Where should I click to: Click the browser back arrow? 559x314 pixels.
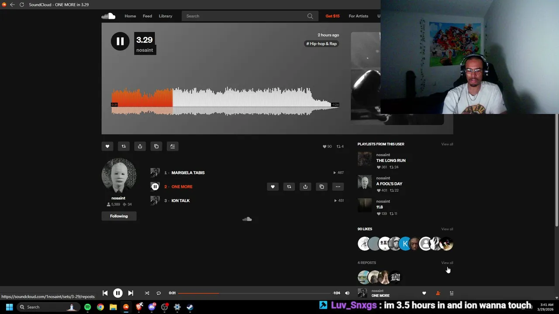coord(12,5)
